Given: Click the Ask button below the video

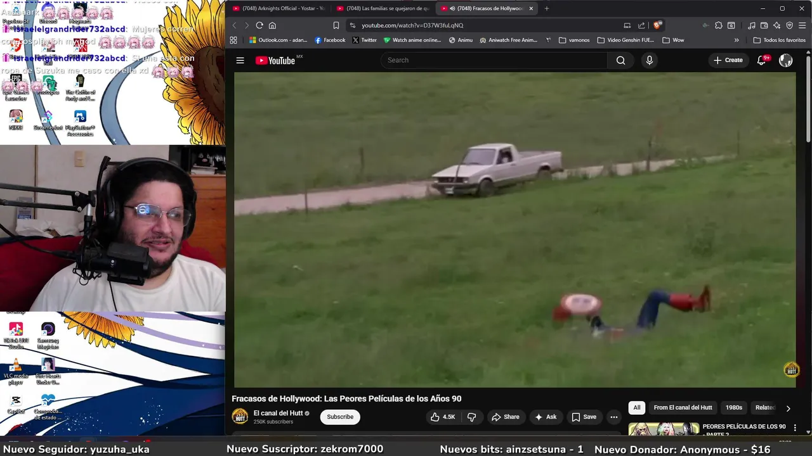Looking at the screenshot, I should tap(546, 417).
